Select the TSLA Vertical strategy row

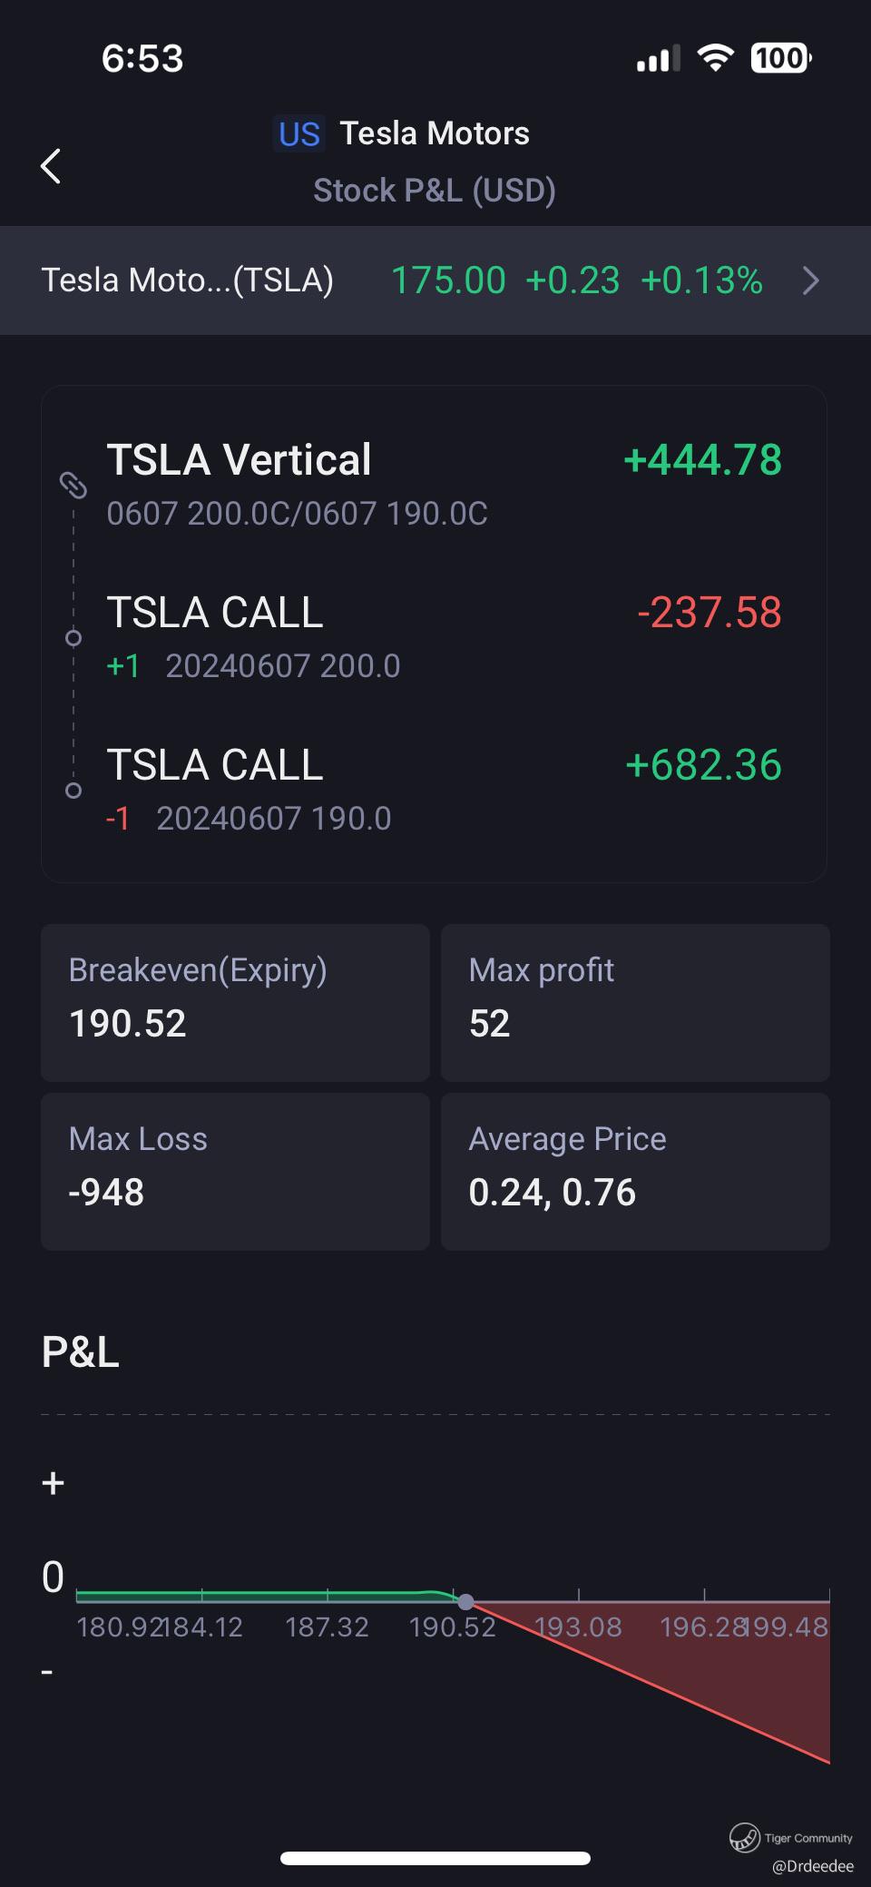(x=434, y=483)
